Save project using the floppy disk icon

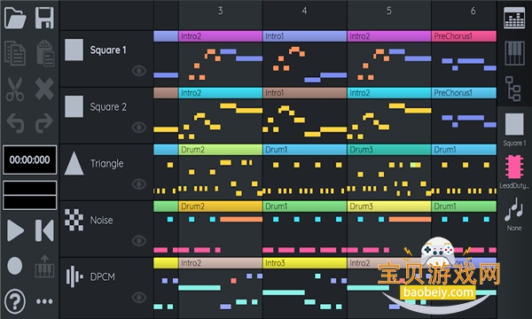click(x=44, y=18)
